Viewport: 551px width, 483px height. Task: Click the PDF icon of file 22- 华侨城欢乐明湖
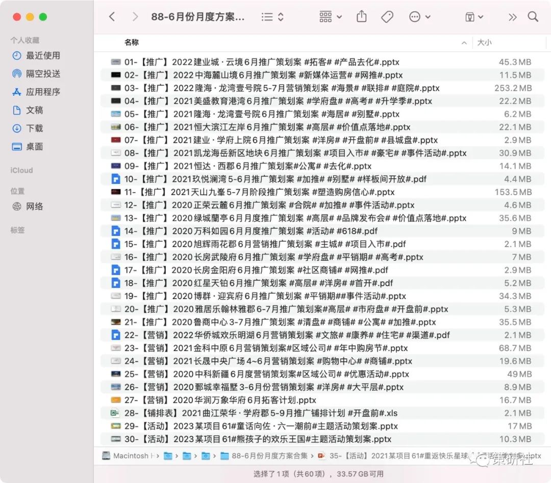116,335
